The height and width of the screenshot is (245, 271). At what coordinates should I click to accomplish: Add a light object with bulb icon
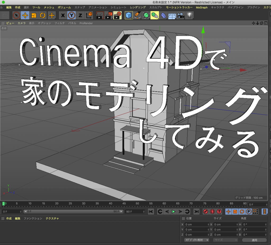tap(189, 15)
